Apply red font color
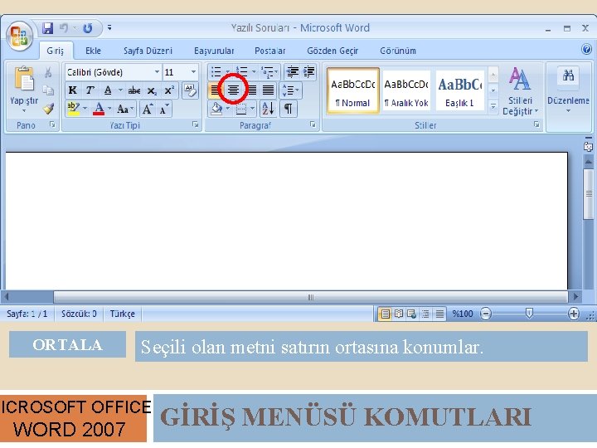This screenshot has width=597, height=448. click(x=99, y=109)
